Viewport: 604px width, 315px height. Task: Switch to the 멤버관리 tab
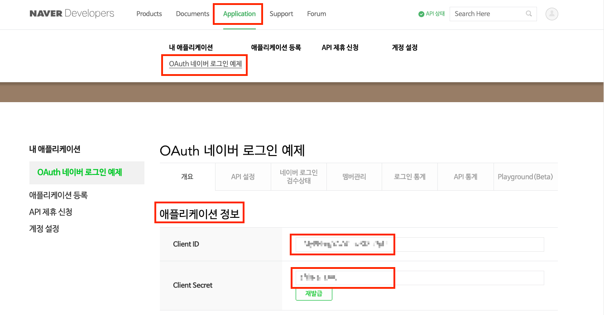(354, 177)
